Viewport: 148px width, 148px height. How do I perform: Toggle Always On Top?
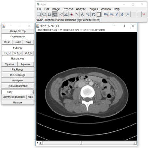pos(18,31)
